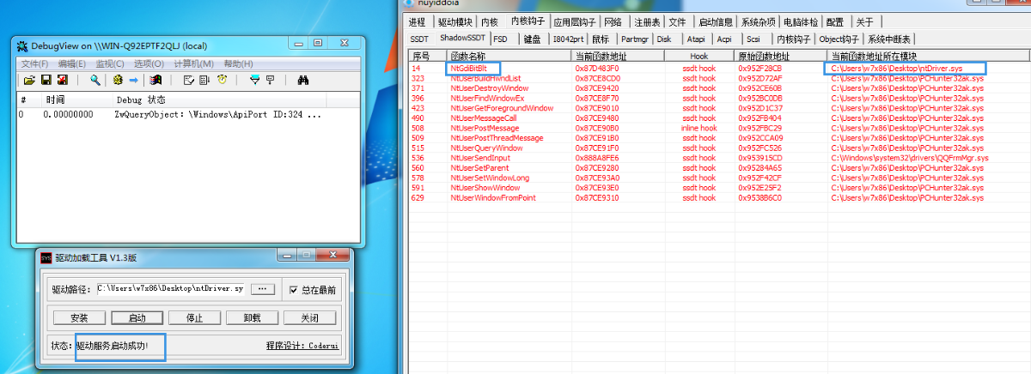Viewport: 1031px width, 374px height.
Task: Open the 程序设计: Coderui link
Action: [302, 346]
